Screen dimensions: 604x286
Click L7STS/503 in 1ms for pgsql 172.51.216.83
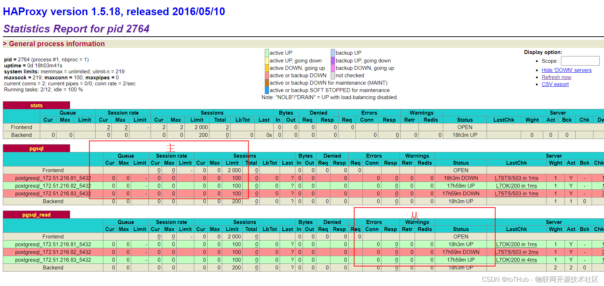click(516, 194)
